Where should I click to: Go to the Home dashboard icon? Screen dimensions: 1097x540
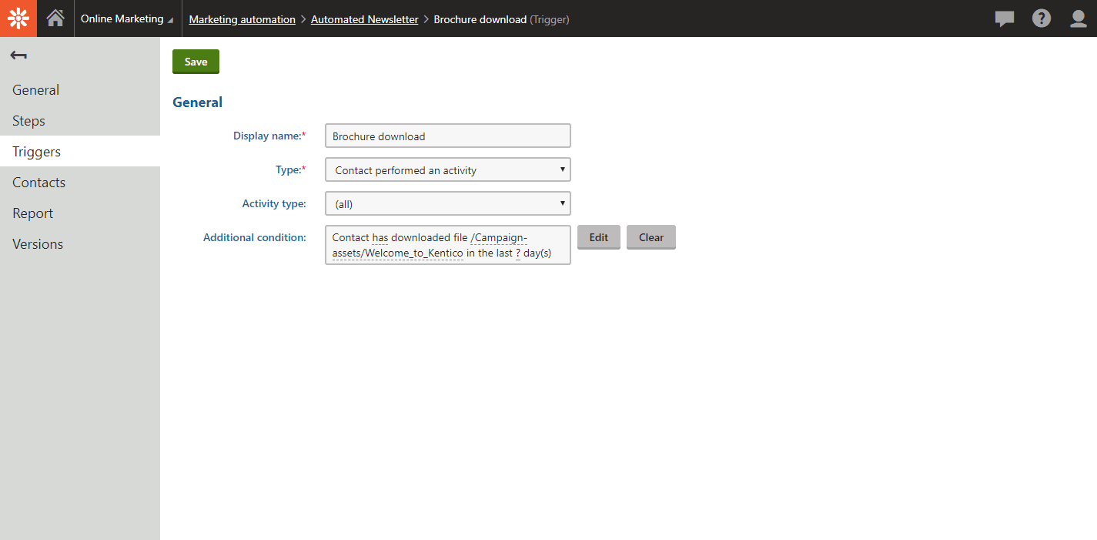click(55, 18)
